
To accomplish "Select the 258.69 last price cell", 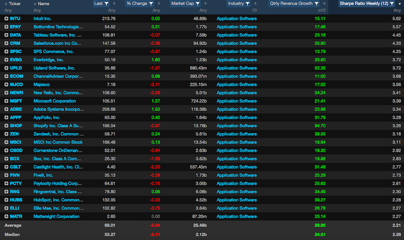I will click(x=109, y=109).
